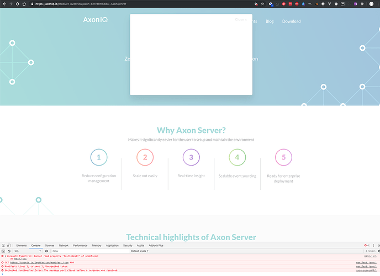The image size is (380, 276).
Task: Click 'Scalable event sourcing' text
Action: pyautogui.click(x=237, y=176)
